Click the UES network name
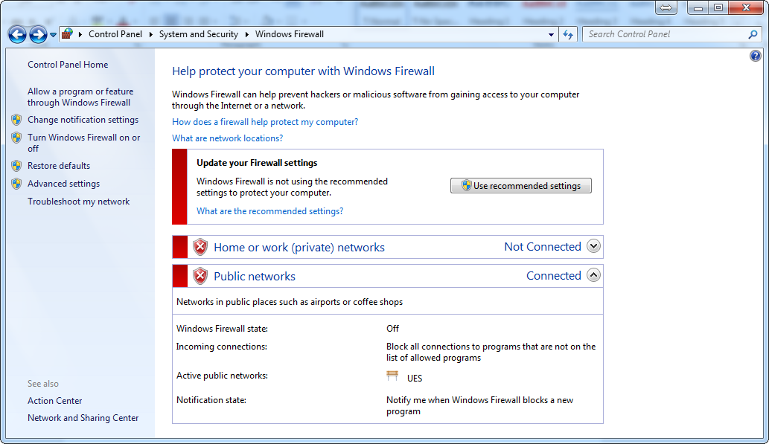The height and width of the screenshot is (444, 769). tap(415, 379)
